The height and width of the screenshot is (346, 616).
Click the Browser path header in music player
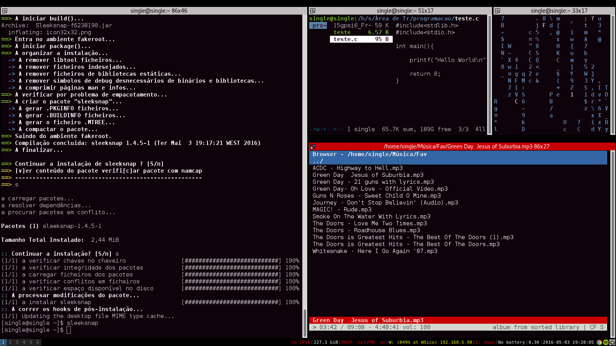[458, 154]
